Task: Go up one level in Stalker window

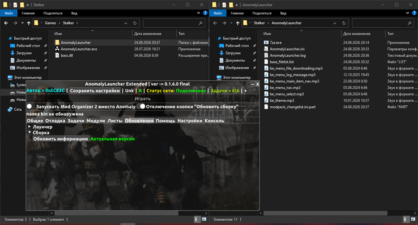Action: (x=29, y=23)
